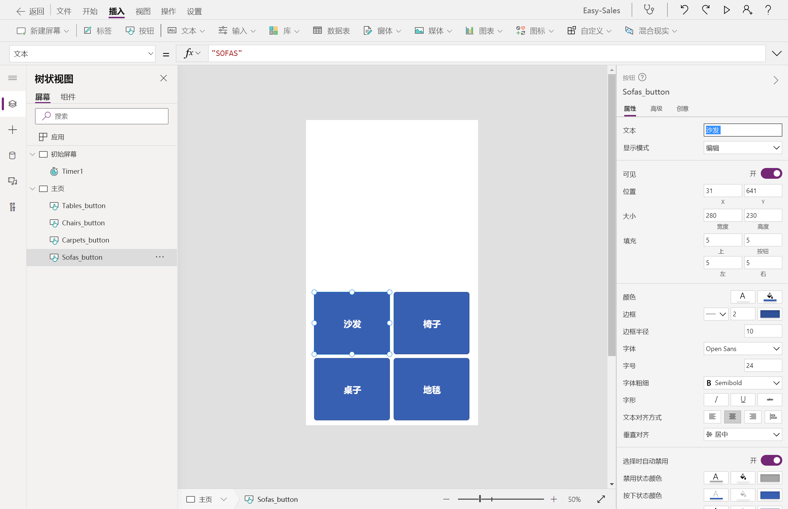Click the insert plus icon in left rail
The height and width of the screenshot is (509, 788).
pyautogui.click(x=13, y=130)
